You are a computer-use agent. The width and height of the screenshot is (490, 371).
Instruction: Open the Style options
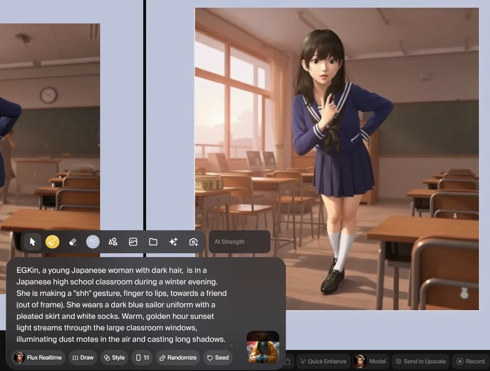click(x=114, y=358)
